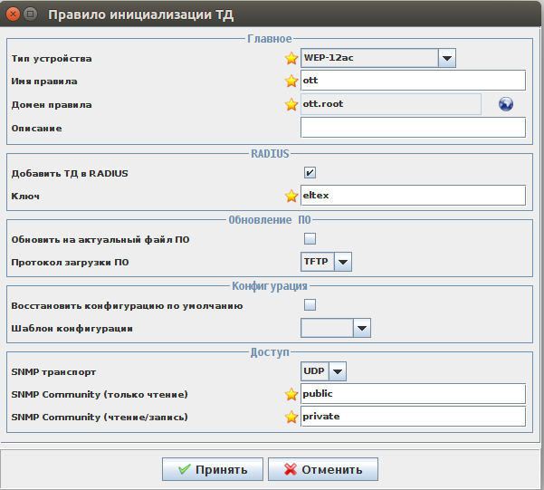Click the rule name field containing 'ott'
This screenshot has width=544, height=490.
413,82
